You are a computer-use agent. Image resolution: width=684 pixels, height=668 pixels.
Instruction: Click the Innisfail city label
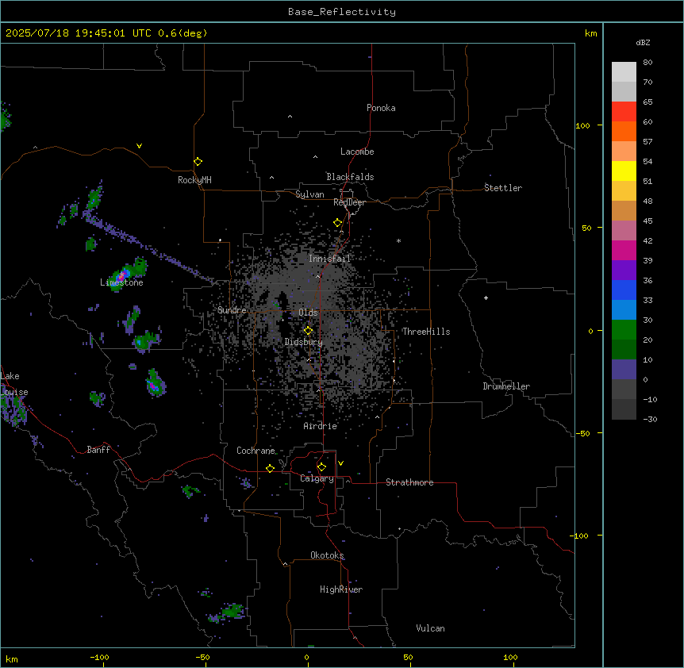[330, 259]
